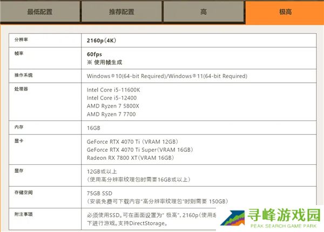Select Radeon RX 7800 XT line
The width and height of the screenshot is (324, 232).
pyautogui.click(x=130, y=158)
